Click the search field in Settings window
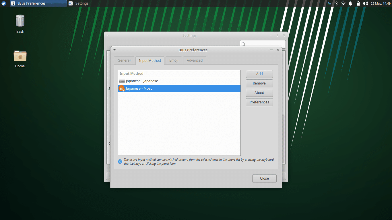The height and width of the screenshot is (220, 392). click(x=263, y=44)
